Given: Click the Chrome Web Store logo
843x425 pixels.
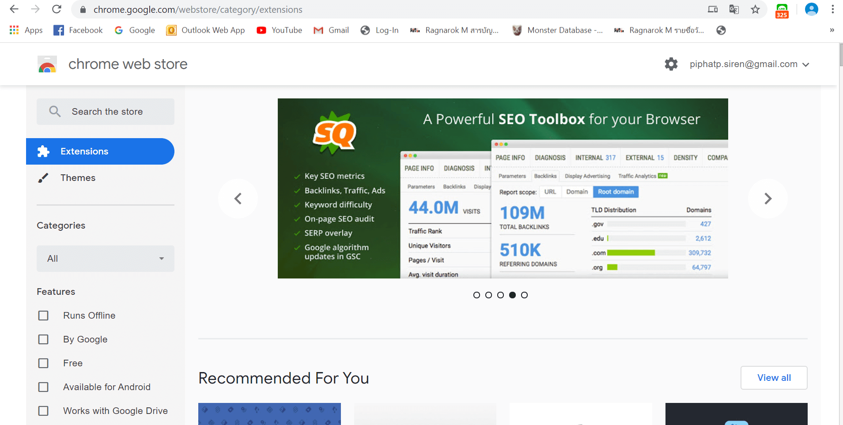Looking at the screenshot, I should (x=47, y=64).
